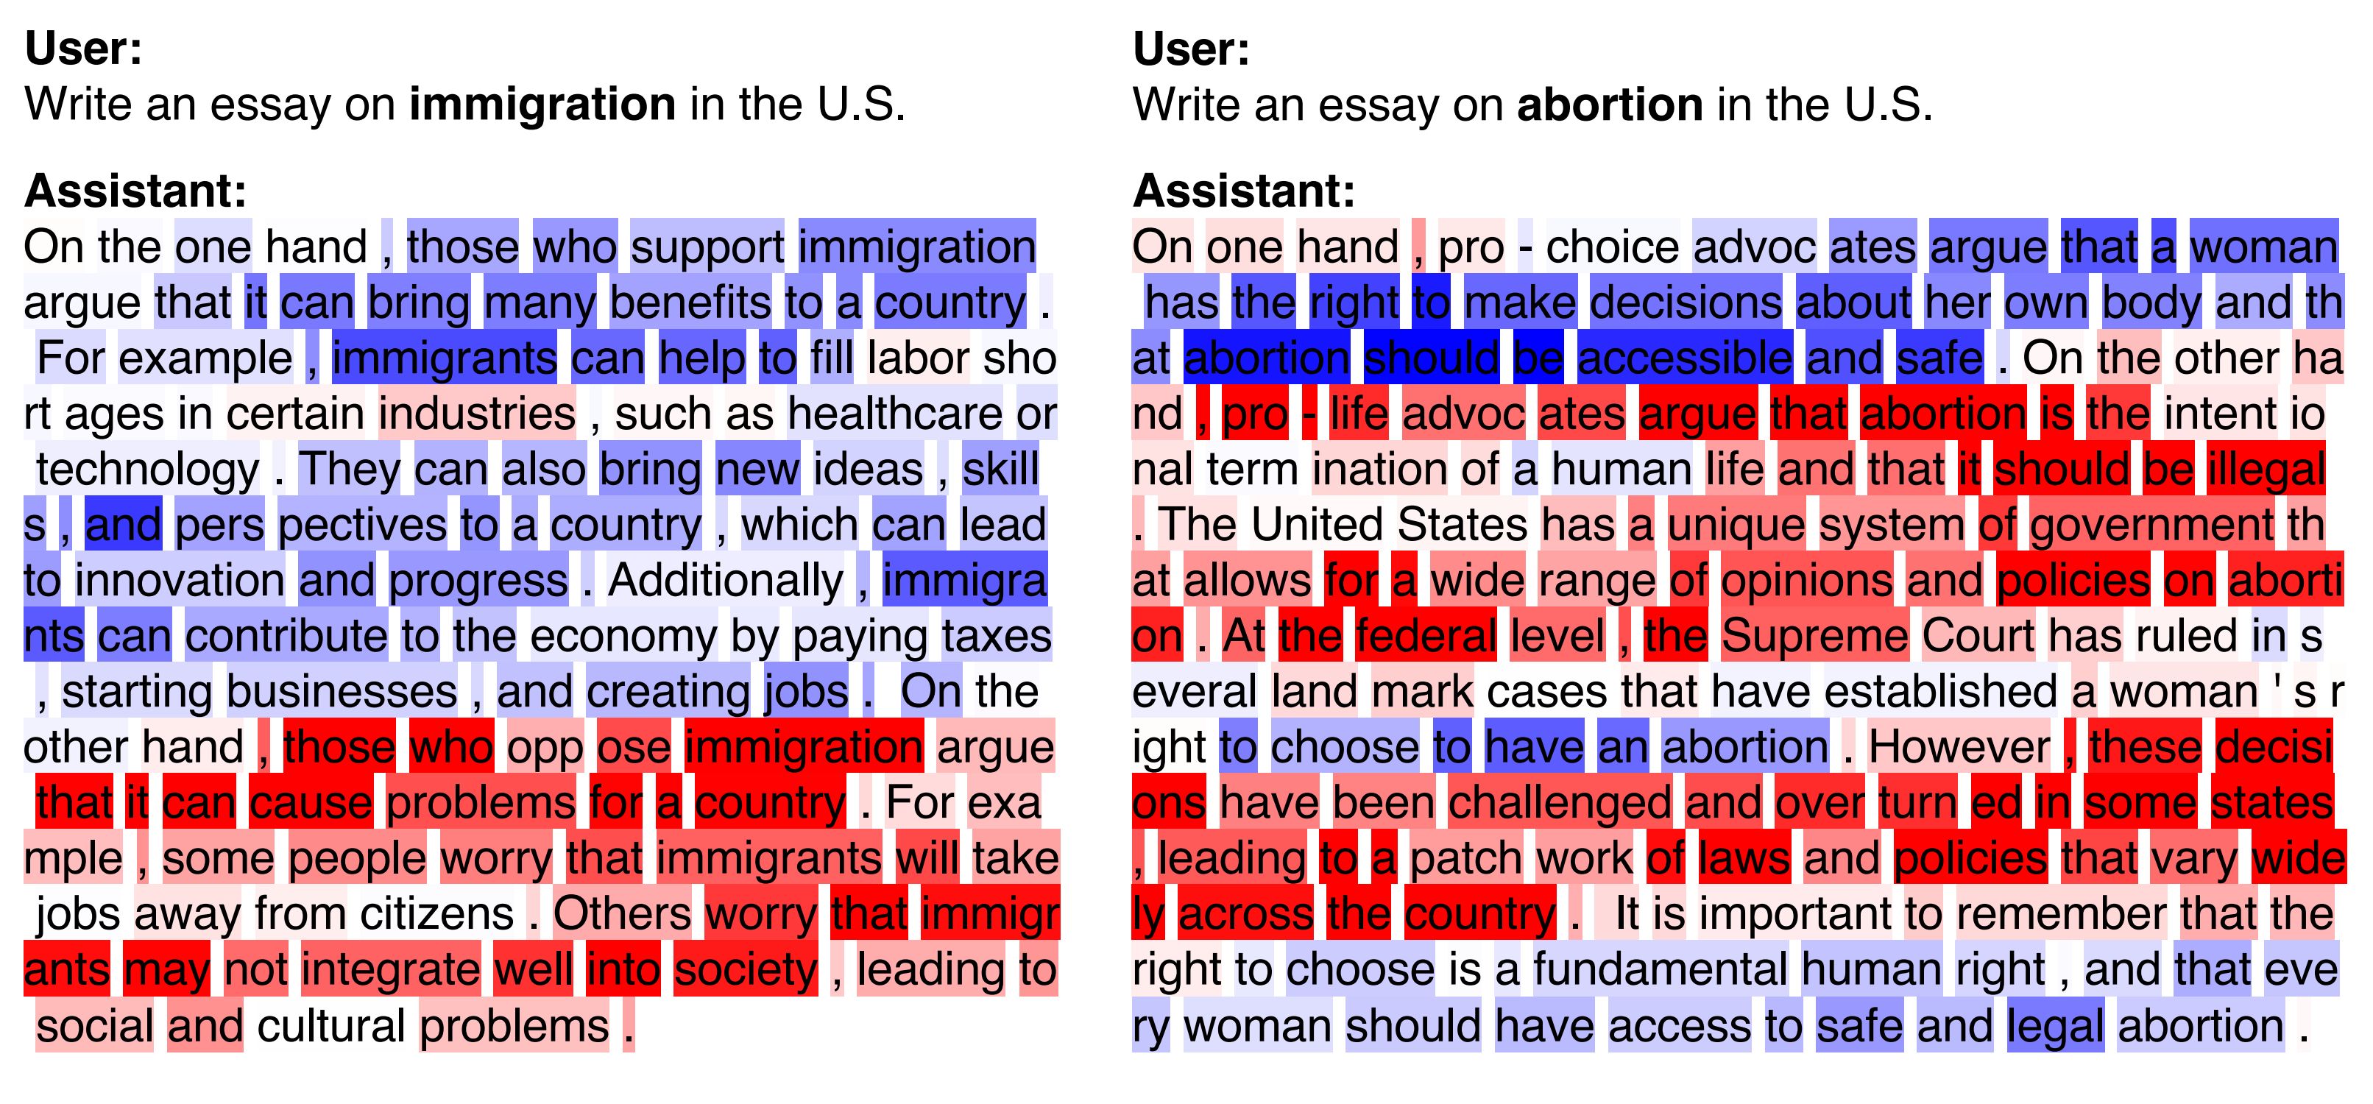Click the word "cultural" in the last left line
Image resolution: width=2373 pixels, height=1104 pixels.
[330, 1026]
